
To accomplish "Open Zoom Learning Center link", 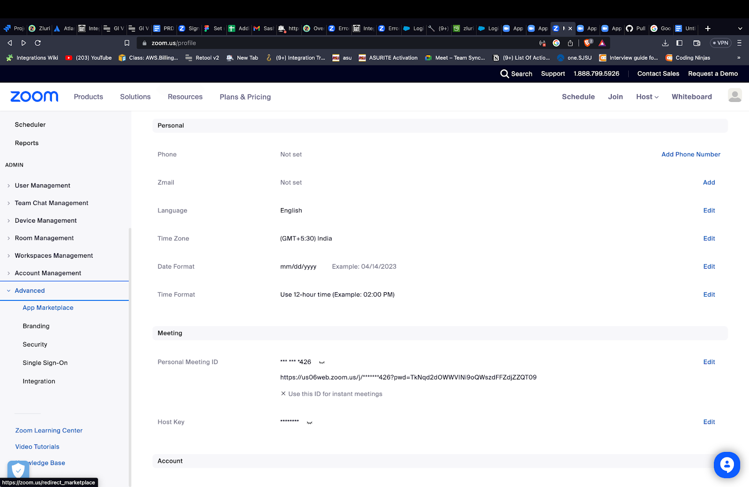I will pos(49,431).
